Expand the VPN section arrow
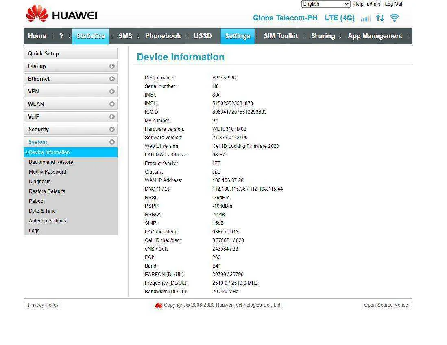447x345 pixels. [x=112, y=91]
